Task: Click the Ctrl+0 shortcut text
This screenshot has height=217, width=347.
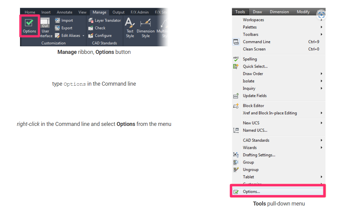Action: pos(314,49)
